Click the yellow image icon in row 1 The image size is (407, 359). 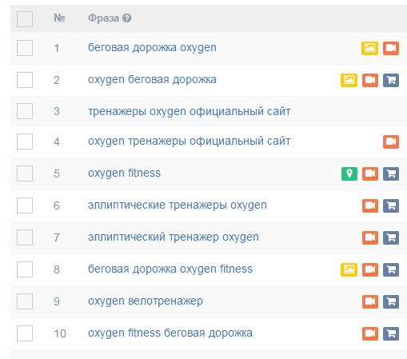click(x=369, y=48)
